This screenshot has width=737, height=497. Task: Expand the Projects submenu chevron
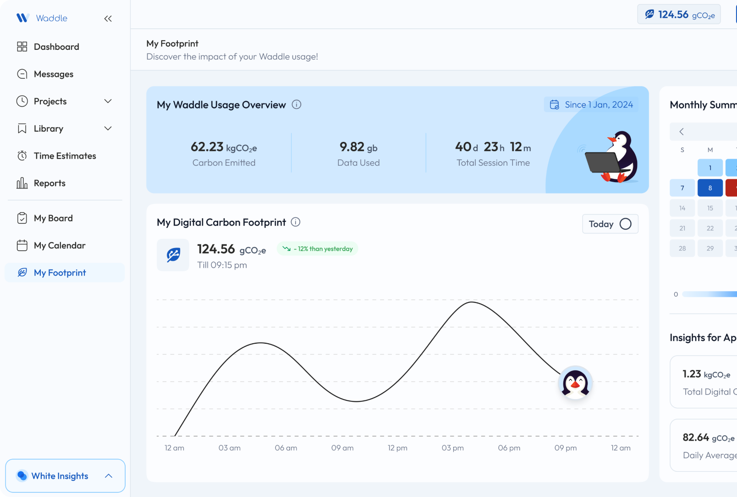click(x=108, y=101)
